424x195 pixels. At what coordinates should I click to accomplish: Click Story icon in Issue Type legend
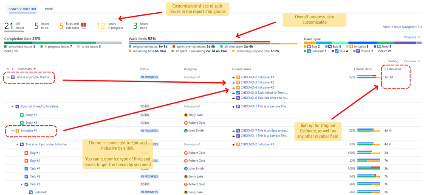(379, 47)
